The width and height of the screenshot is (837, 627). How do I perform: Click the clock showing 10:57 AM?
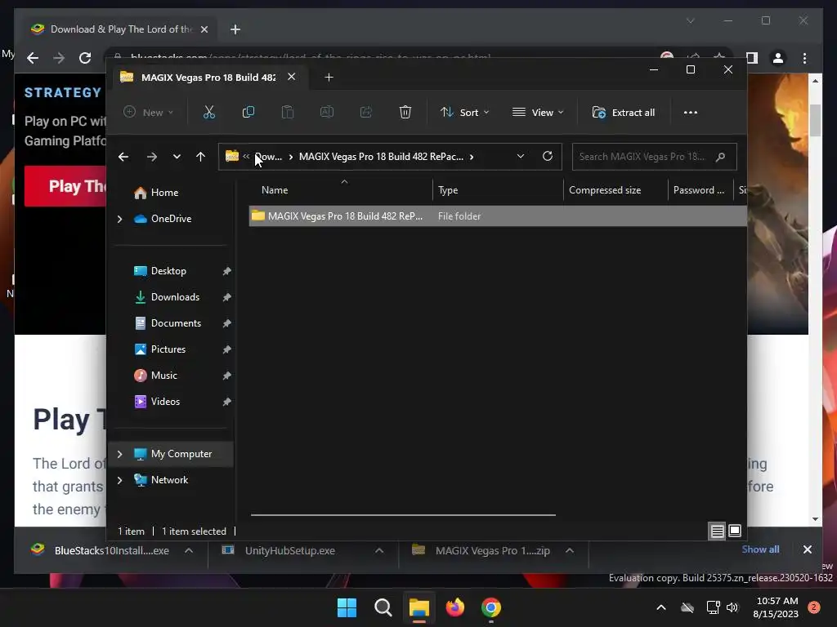777,607
